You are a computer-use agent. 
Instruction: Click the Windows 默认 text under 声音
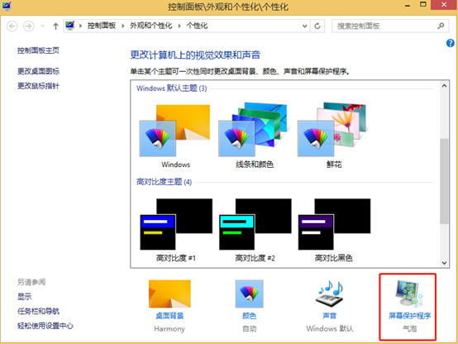click(330, 329)
